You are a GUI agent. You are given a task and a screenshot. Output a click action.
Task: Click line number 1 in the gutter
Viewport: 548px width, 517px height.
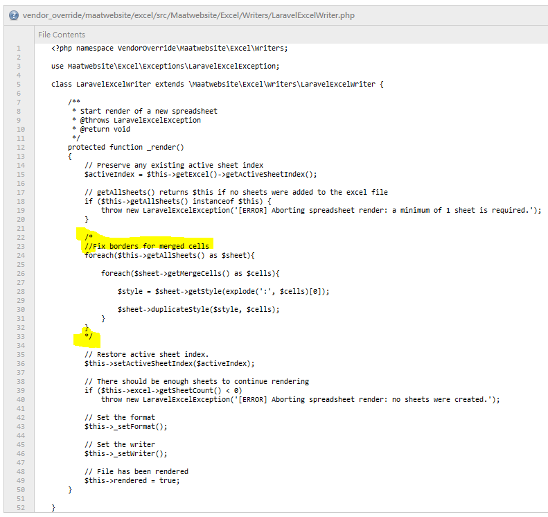tap(19, 49)
